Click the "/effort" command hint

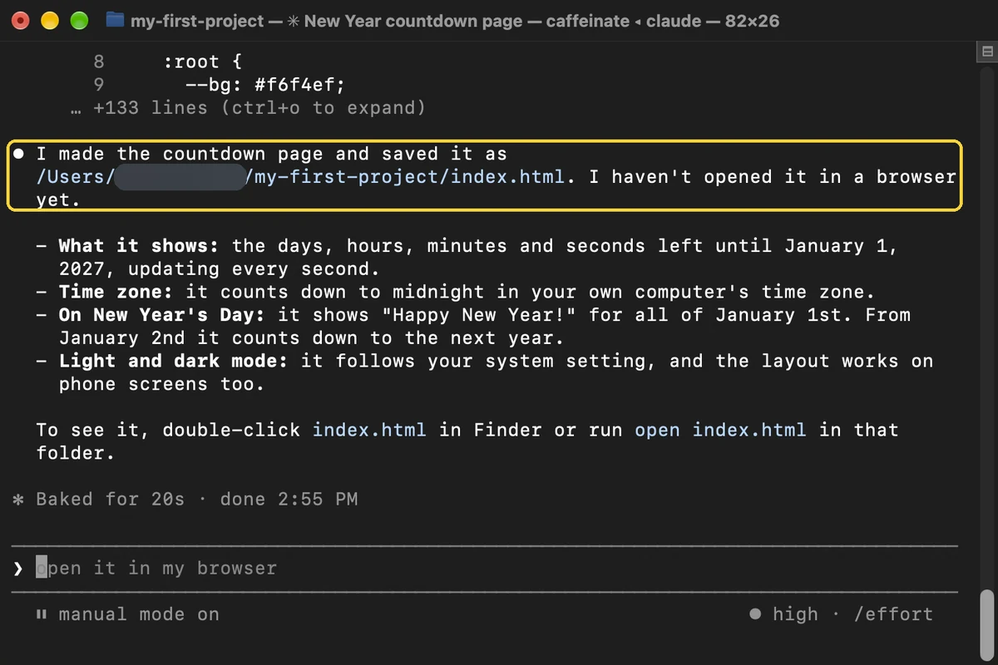(x=893, y=614)
